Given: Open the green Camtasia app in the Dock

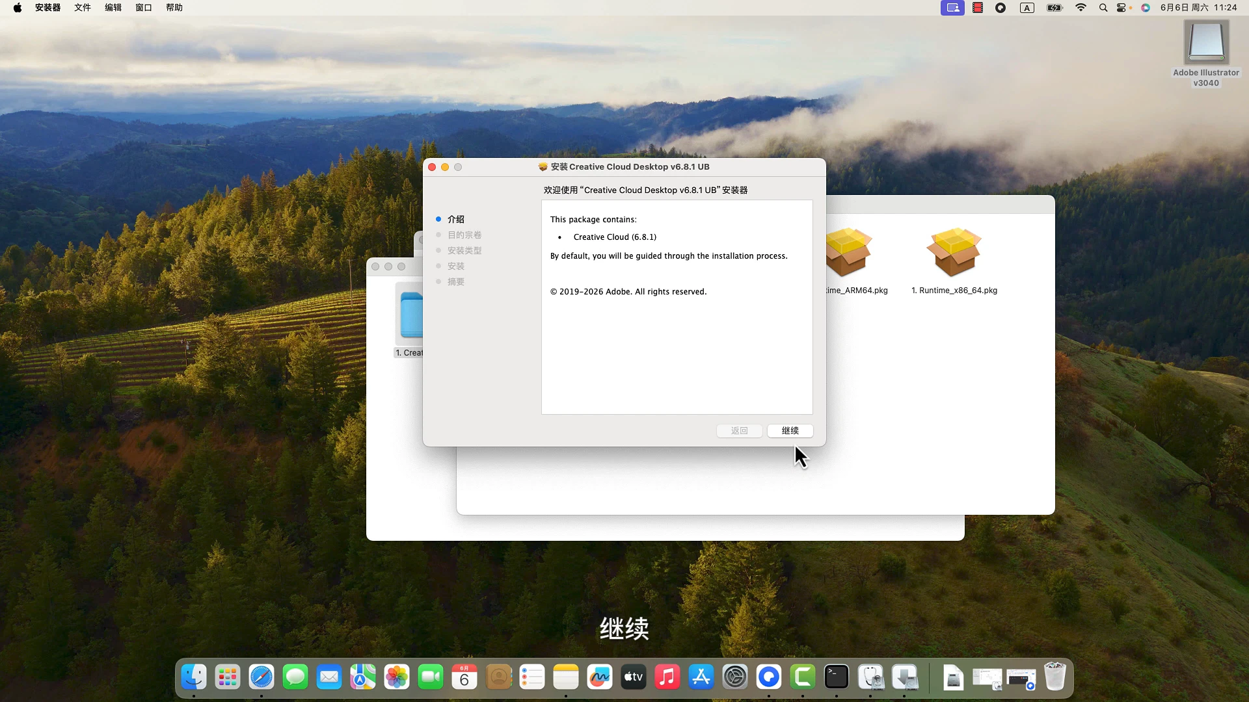Looking at the screenshot, I should coord(803,677).
